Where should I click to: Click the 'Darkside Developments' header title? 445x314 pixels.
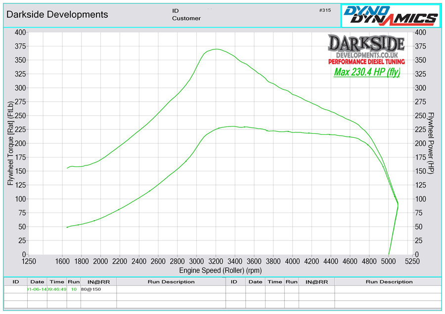point(57,14)
